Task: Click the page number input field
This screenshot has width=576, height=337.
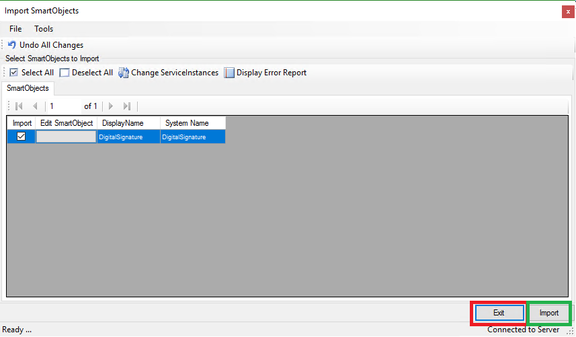Action: pyautogui.click(x=63, y=106)
